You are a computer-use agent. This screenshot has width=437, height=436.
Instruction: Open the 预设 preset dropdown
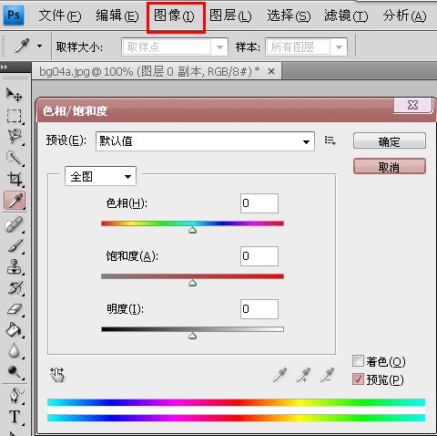pos(205,141)
